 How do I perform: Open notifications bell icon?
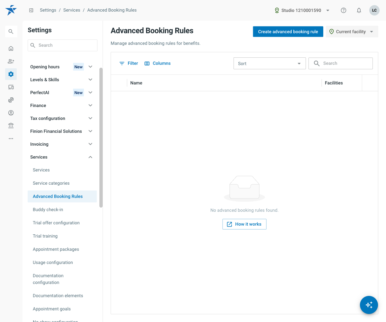(359, 10)
